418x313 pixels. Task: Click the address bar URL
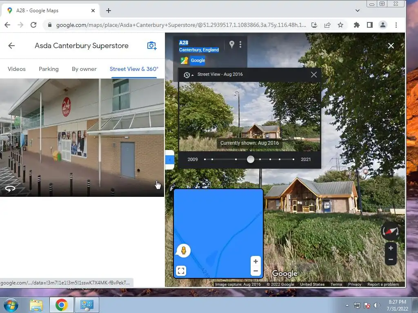181,25
